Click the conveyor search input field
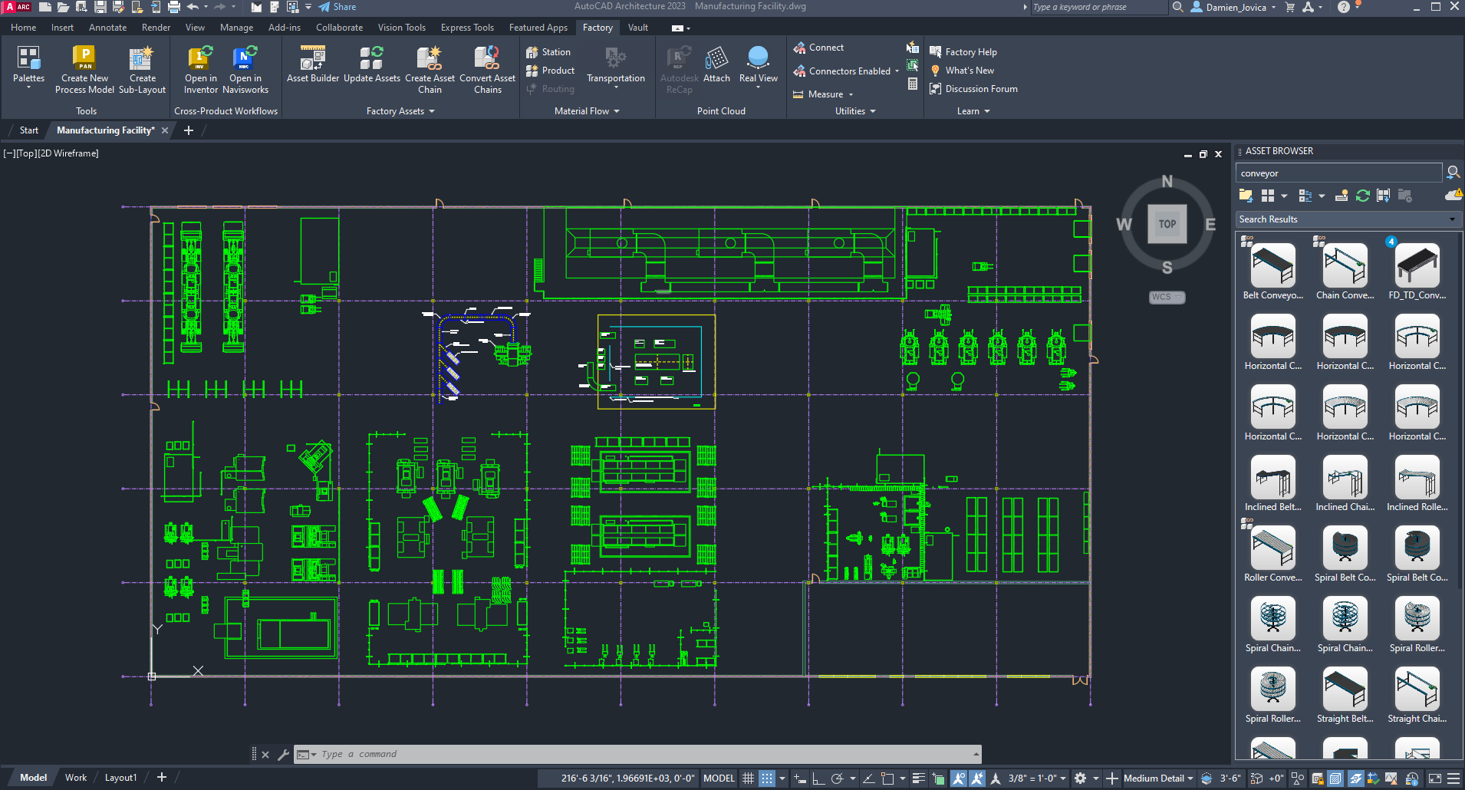 point(1338,173)
